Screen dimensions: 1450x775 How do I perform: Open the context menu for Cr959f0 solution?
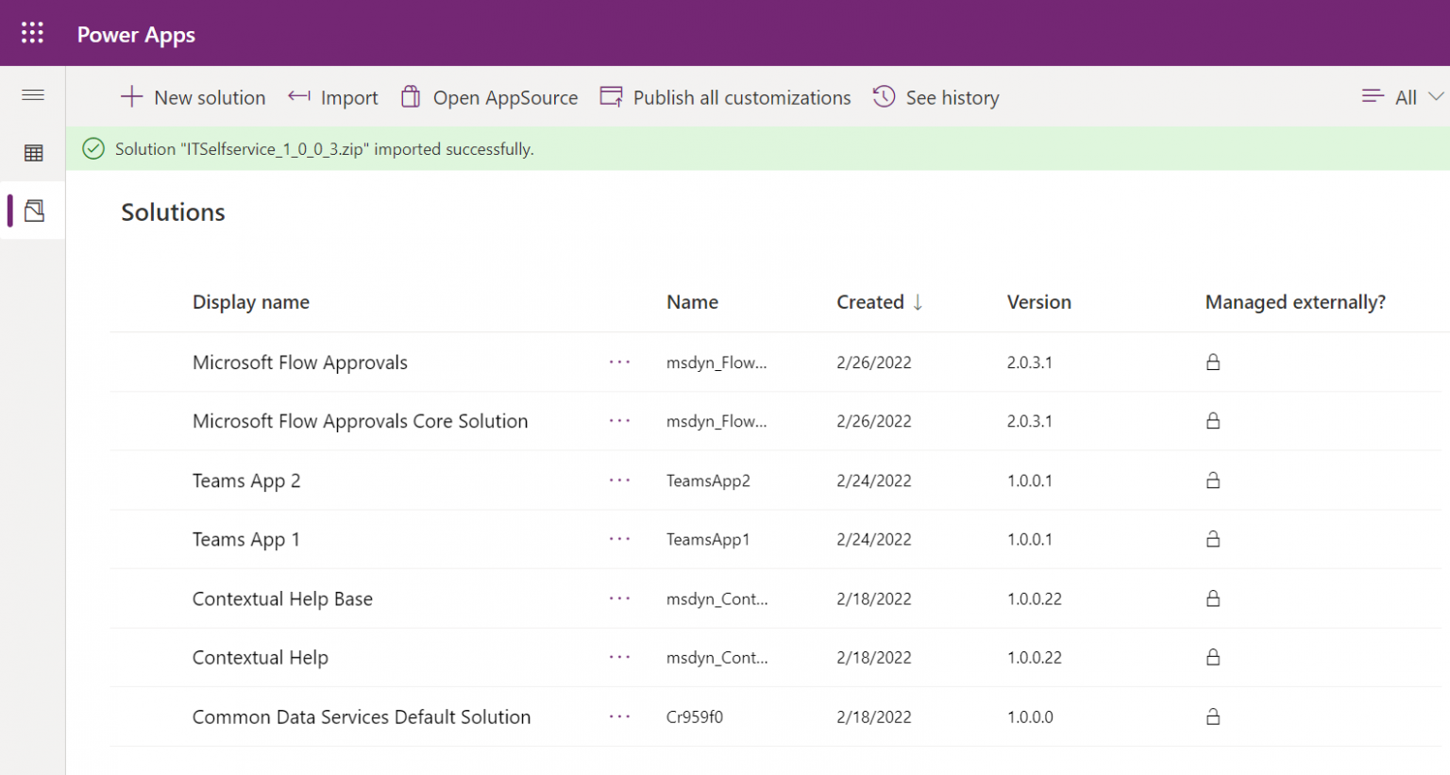pos(619,716)
